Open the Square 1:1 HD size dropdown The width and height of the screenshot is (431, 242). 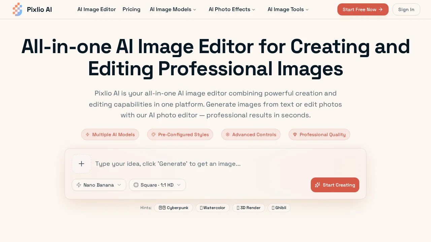tap(157, 185)
